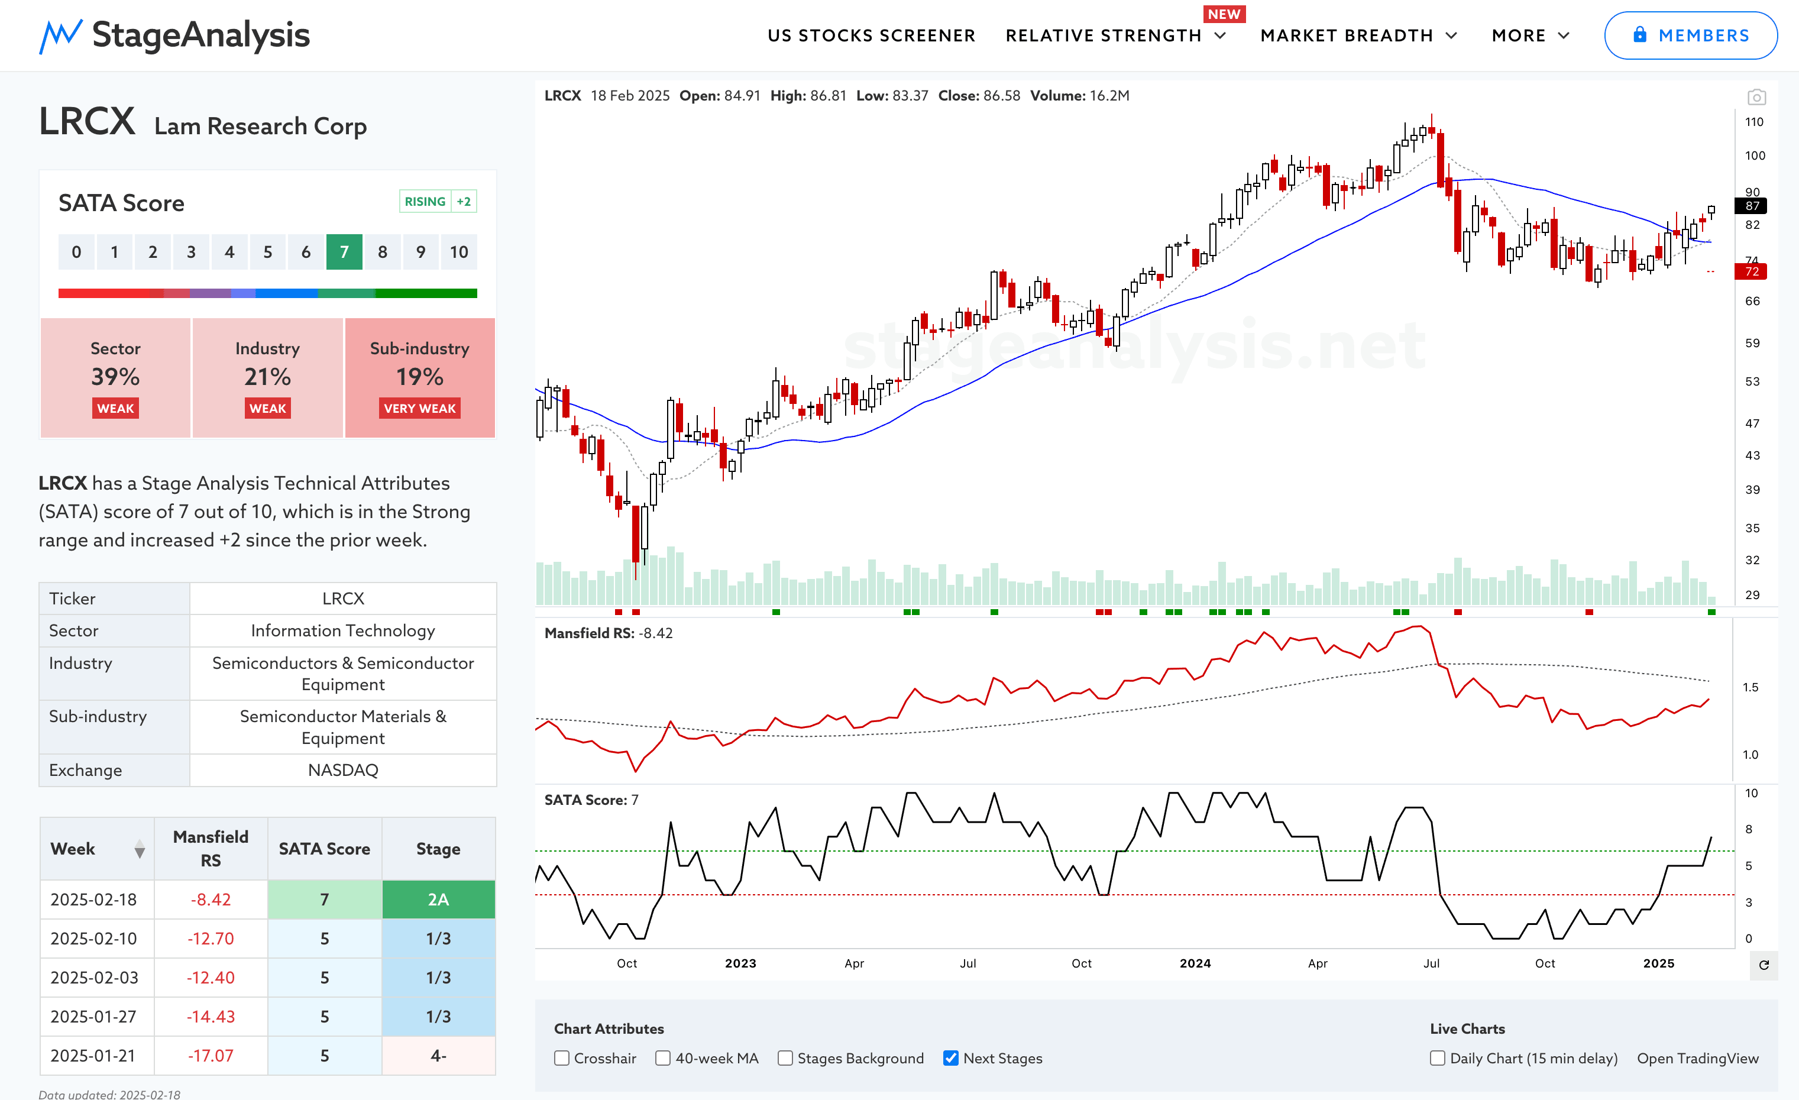1799x1100 pixels.
Task: Click the Close: 86.58 chart readout
Action: pos(978,96)
